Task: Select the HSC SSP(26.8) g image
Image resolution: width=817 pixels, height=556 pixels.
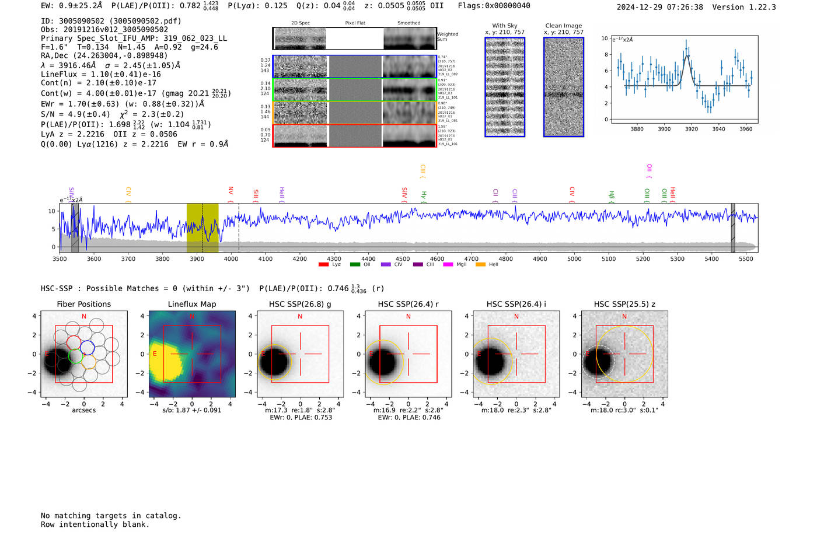Action: 300,354
